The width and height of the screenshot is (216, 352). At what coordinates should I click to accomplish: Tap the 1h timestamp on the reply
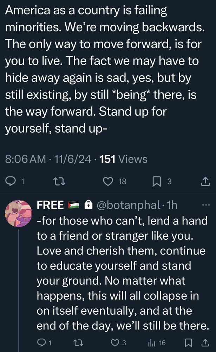tap(172, 205)
